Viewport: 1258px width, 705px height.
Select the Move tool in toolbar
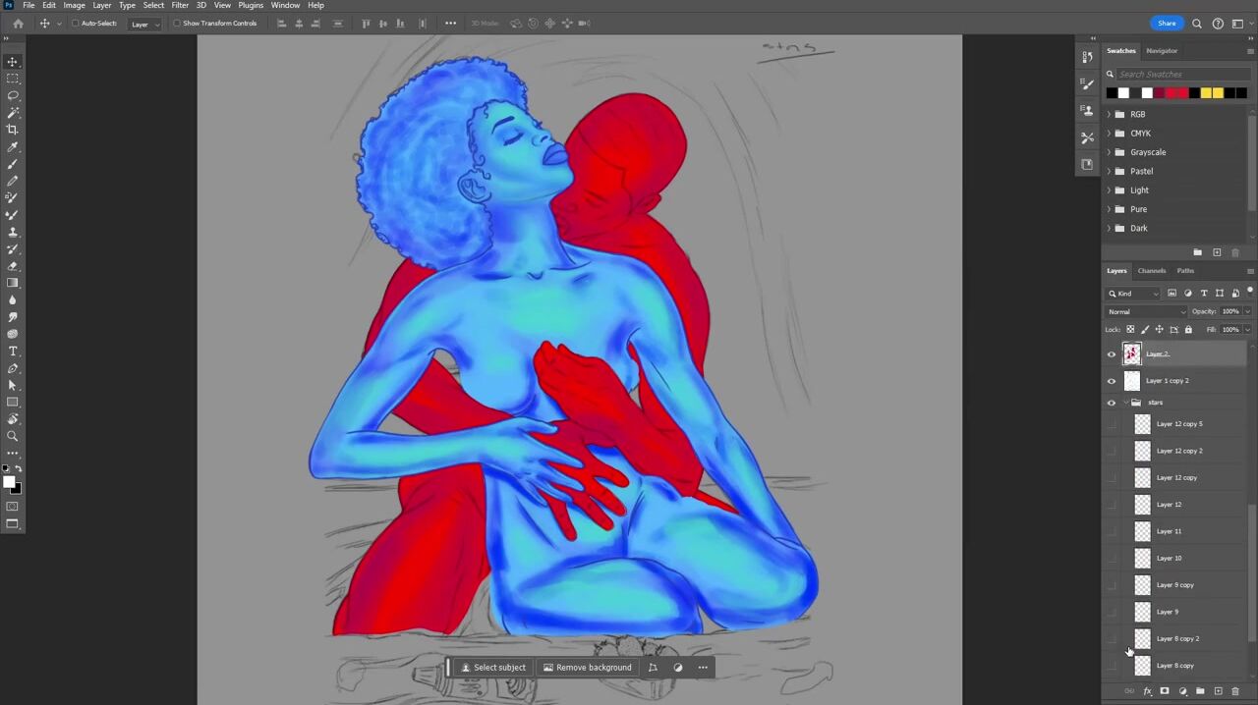[x=13, y=62]
